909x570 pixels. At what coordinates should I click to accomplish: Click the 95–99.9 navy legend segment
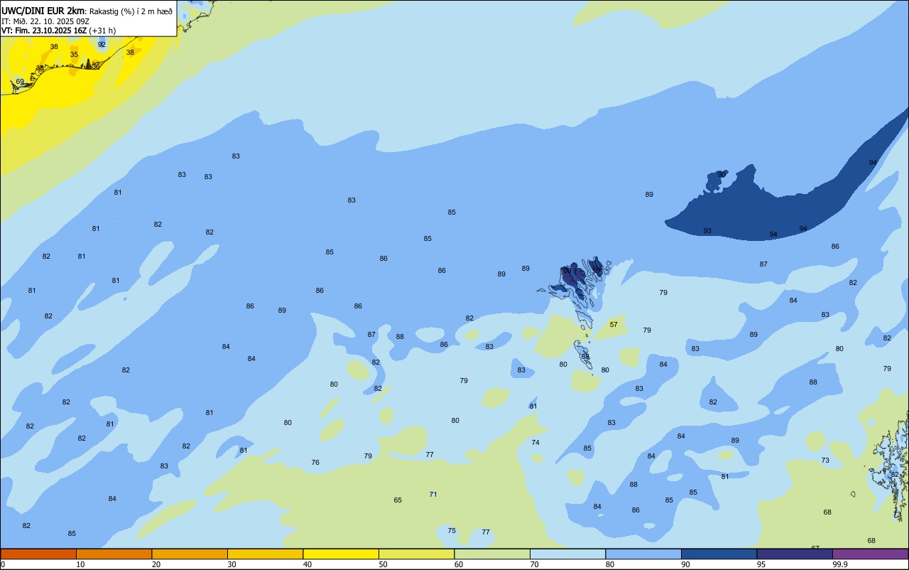pyautogui.click(x=795, y=554)
